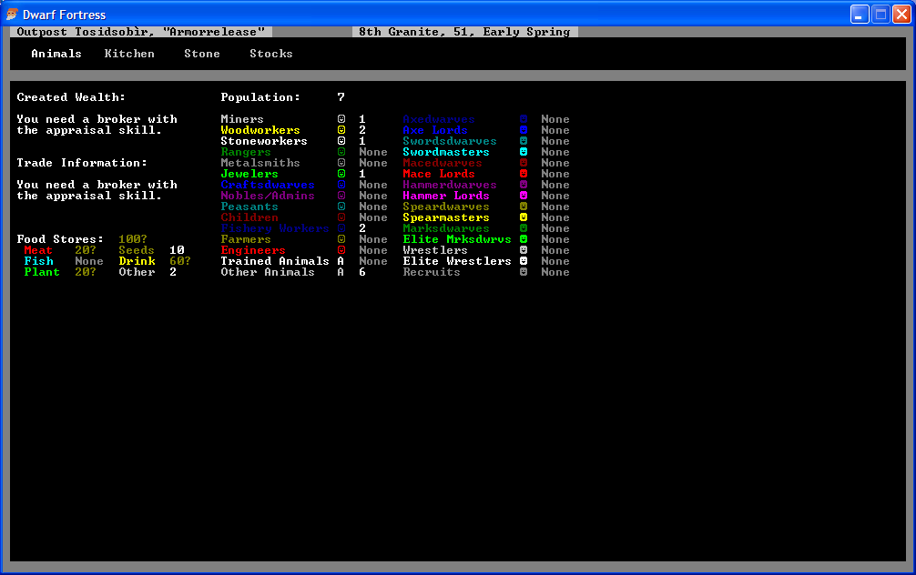Click the 'Trade Information:' heading
Image resolution: width=916 pixels, height=575 pixels.
82,163
